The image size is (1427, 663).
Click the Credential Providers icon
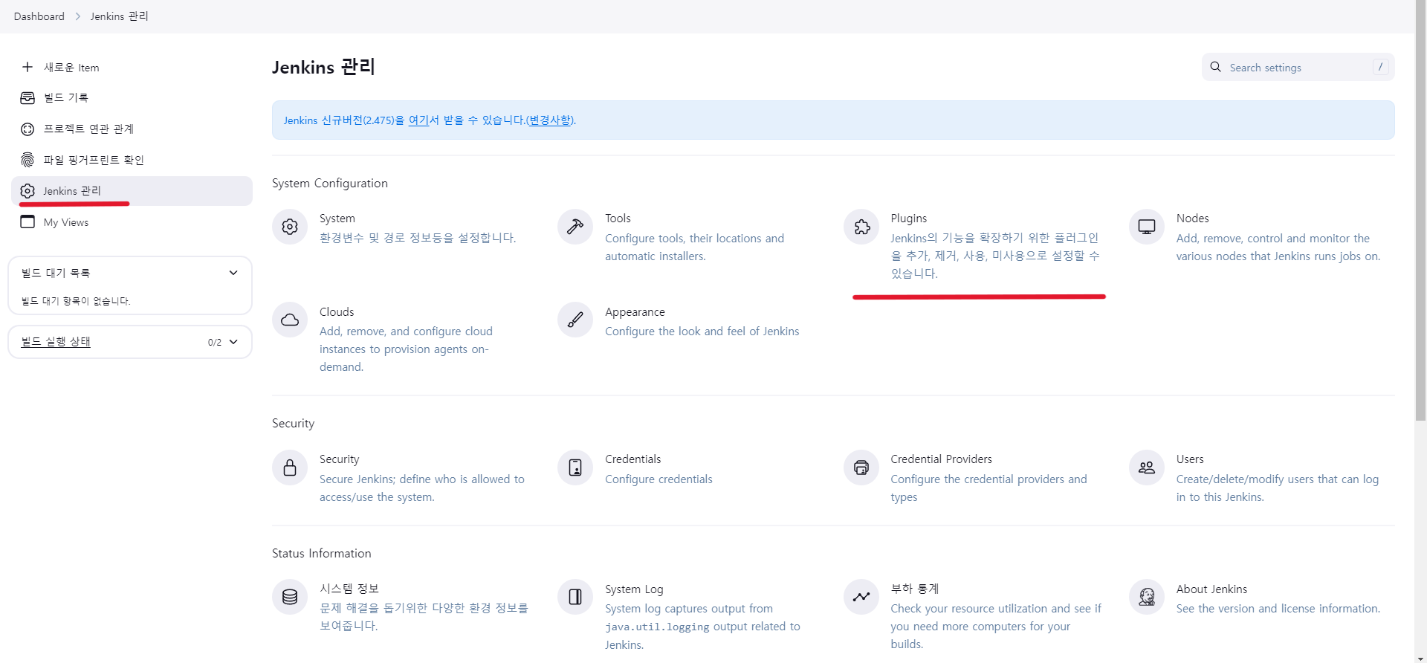(861, 468)
